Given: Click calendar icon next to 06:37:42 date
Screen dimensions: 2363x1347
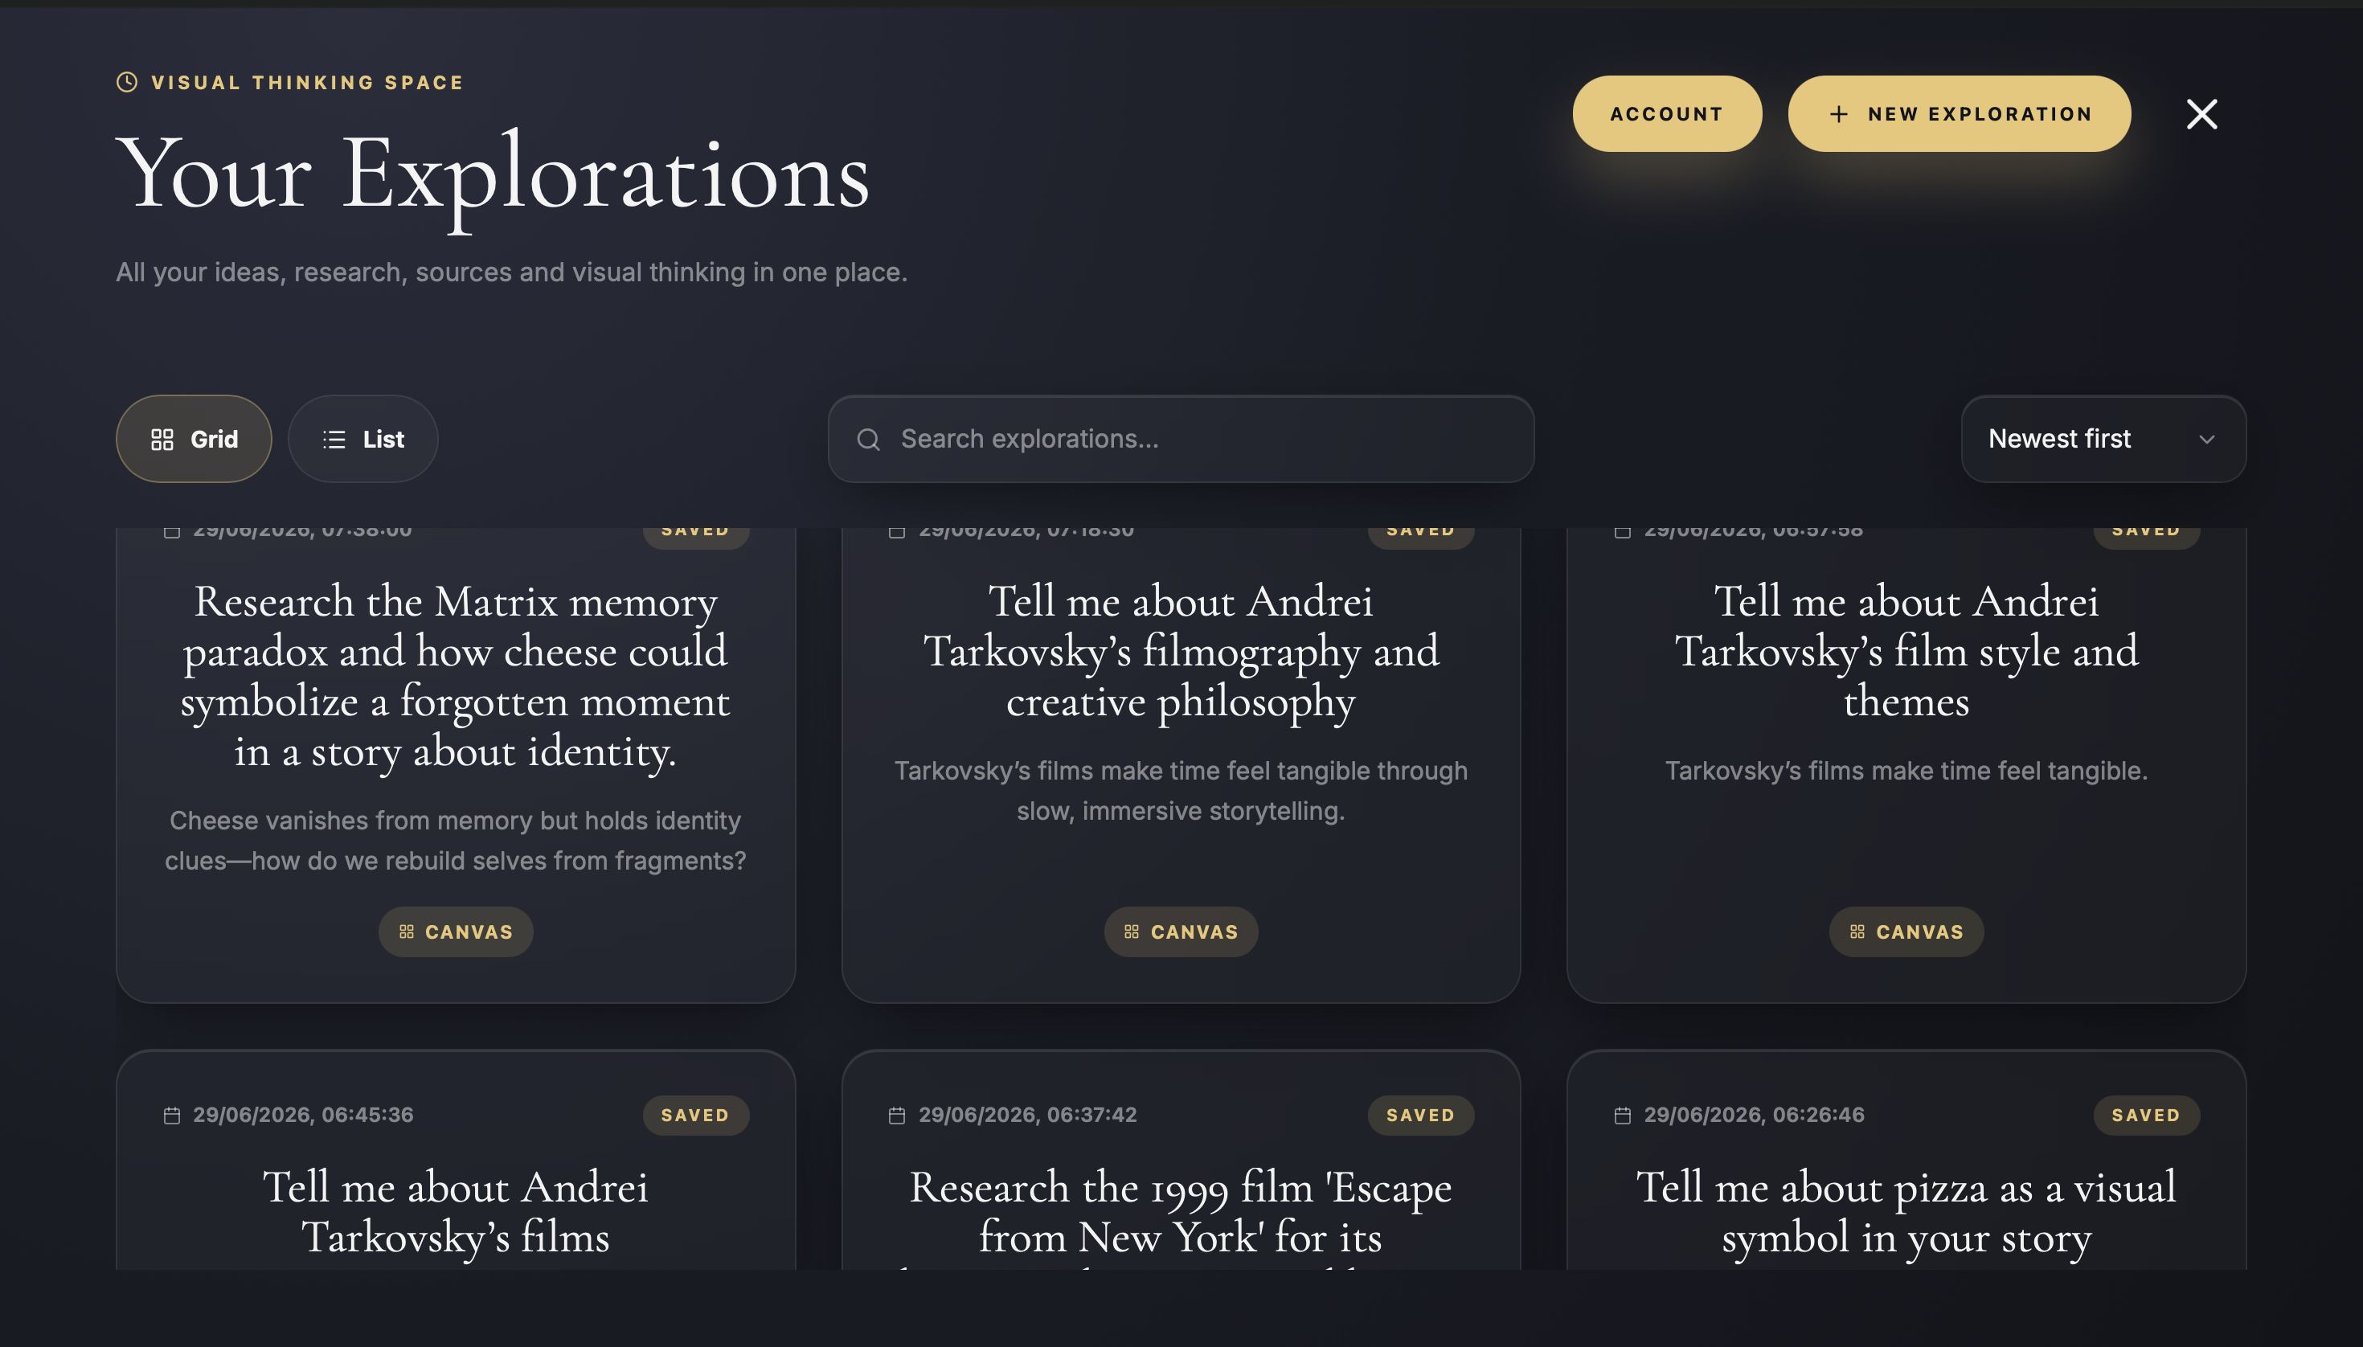Looking at the screenshot, I should point(896,1115).
